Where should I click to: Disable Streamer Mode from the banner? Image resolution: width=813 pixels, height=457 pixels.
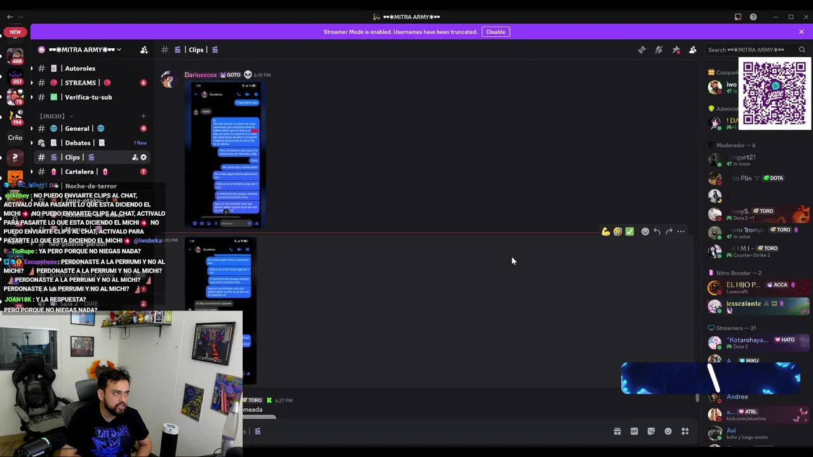pos(495,32)
